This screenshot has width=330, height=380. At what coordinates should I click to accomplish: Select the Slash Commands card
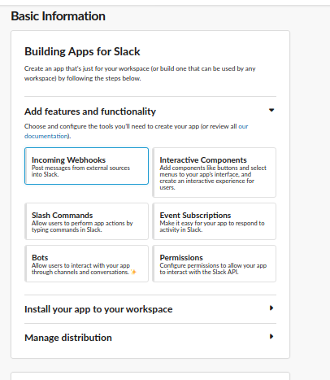click(86, 221)
